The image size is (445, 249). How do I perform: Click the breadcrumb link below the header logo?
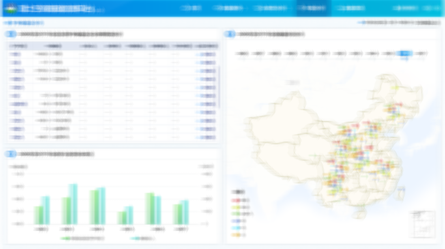24,23
